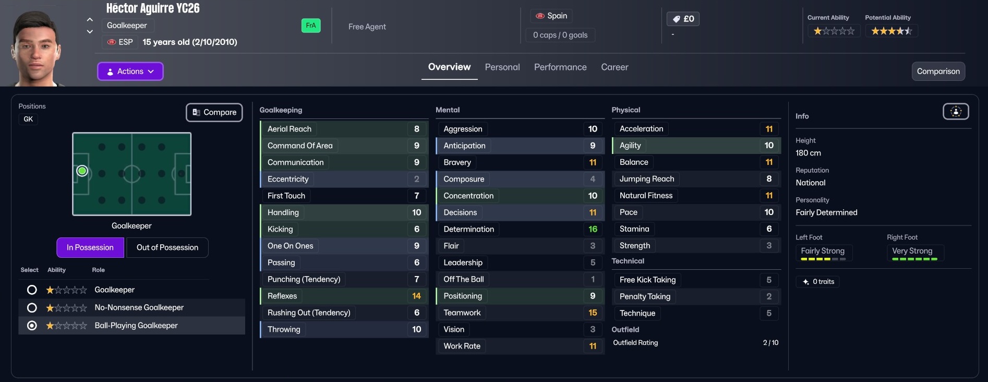Select the Goalkeeper role radio button

32,290
